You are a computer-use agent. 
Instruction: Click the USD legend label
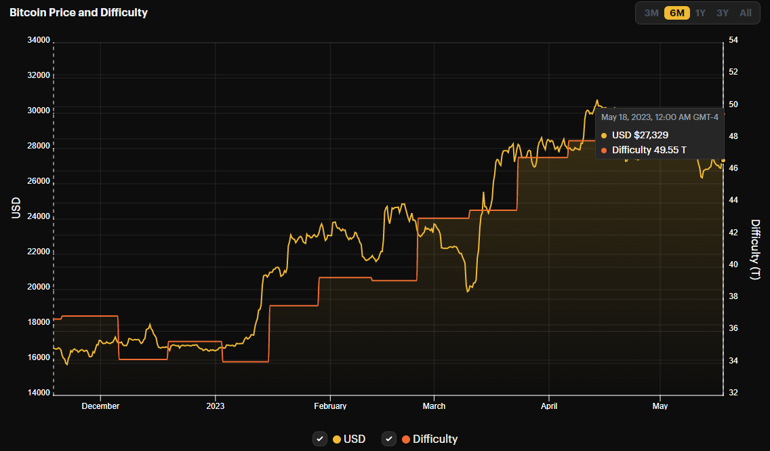[354, 439]
